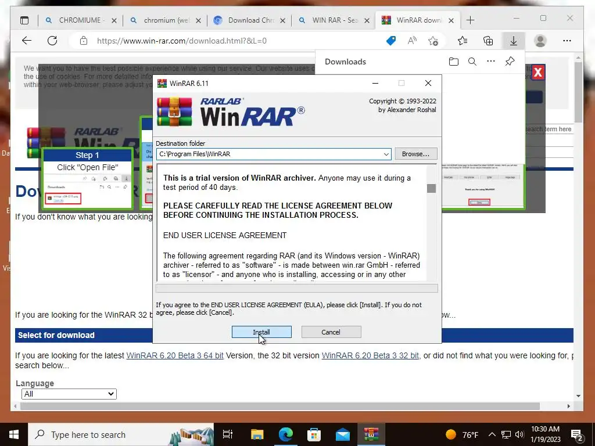
Task: Click the Downloads toolbar icon
Action: (x=514, y=41)
